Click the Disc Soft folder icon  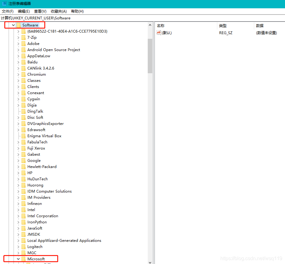point(23,118)
